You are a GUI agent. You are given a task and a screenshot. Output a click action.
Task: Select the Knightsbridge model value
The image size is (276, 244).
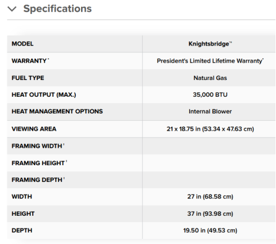click(x=210, y=44)
